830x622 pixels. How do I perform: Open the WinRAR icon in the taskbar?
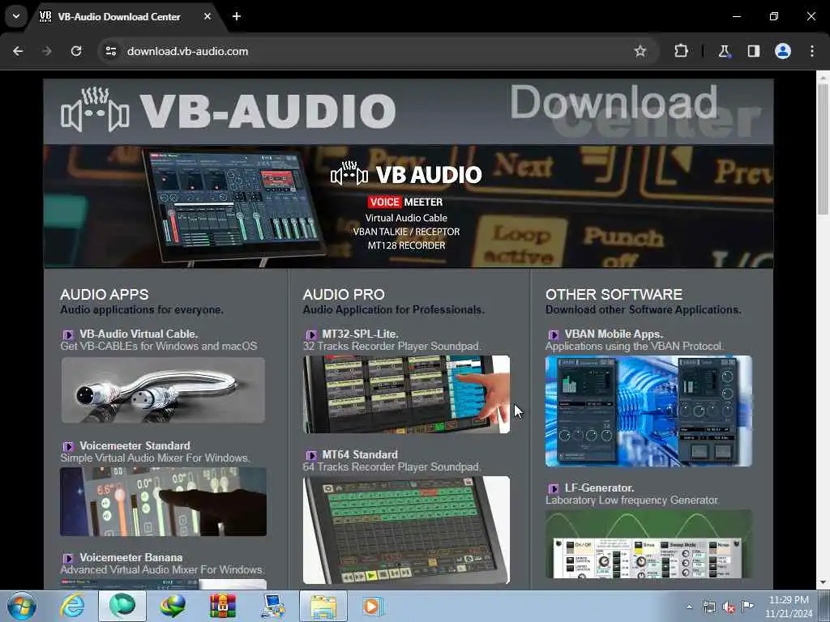pyautogui.click(x=222, y=606)
